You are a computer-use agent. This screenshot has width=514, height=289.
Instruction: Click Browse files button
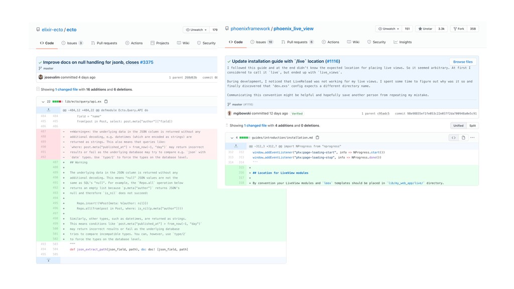pos(463,62)
